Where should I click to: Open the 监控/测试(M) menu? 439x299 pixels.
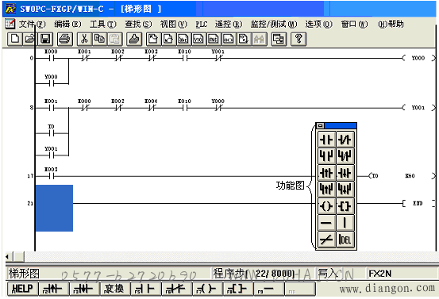(274, 25)
